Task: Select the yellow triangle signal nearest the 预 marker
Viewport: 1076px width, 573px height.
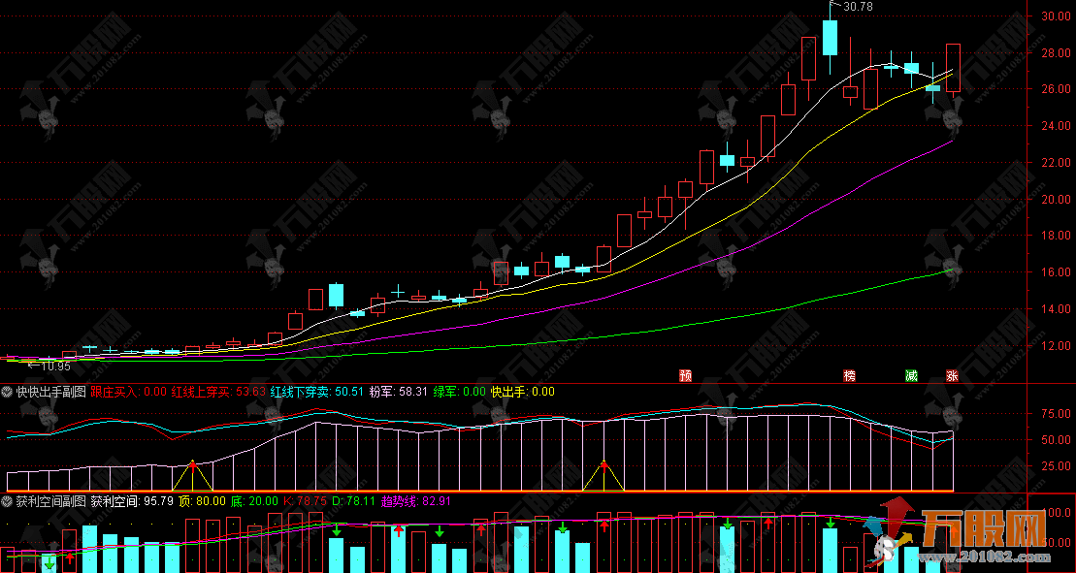Action: (603, 476)
